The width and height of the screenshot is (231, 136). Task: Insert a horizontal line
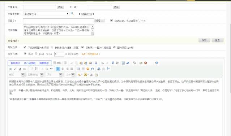(83, 69)
